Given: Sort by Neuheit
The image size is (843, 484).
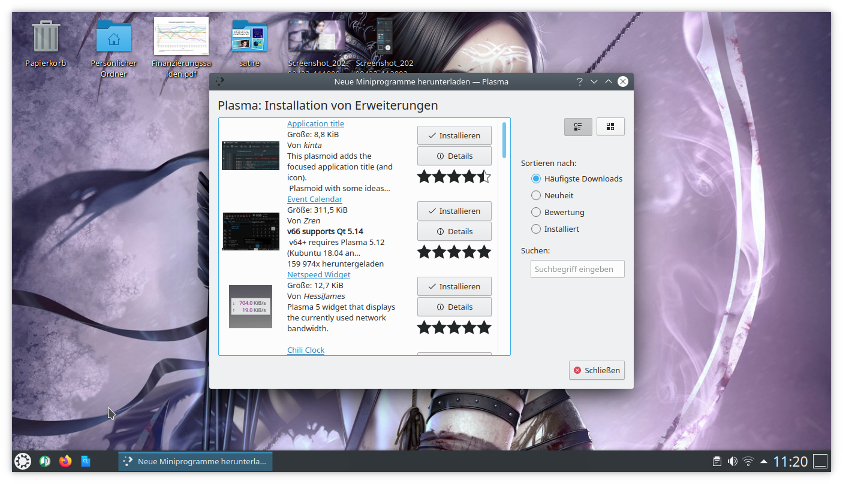Looking at the screenshot, I should 552,195.
